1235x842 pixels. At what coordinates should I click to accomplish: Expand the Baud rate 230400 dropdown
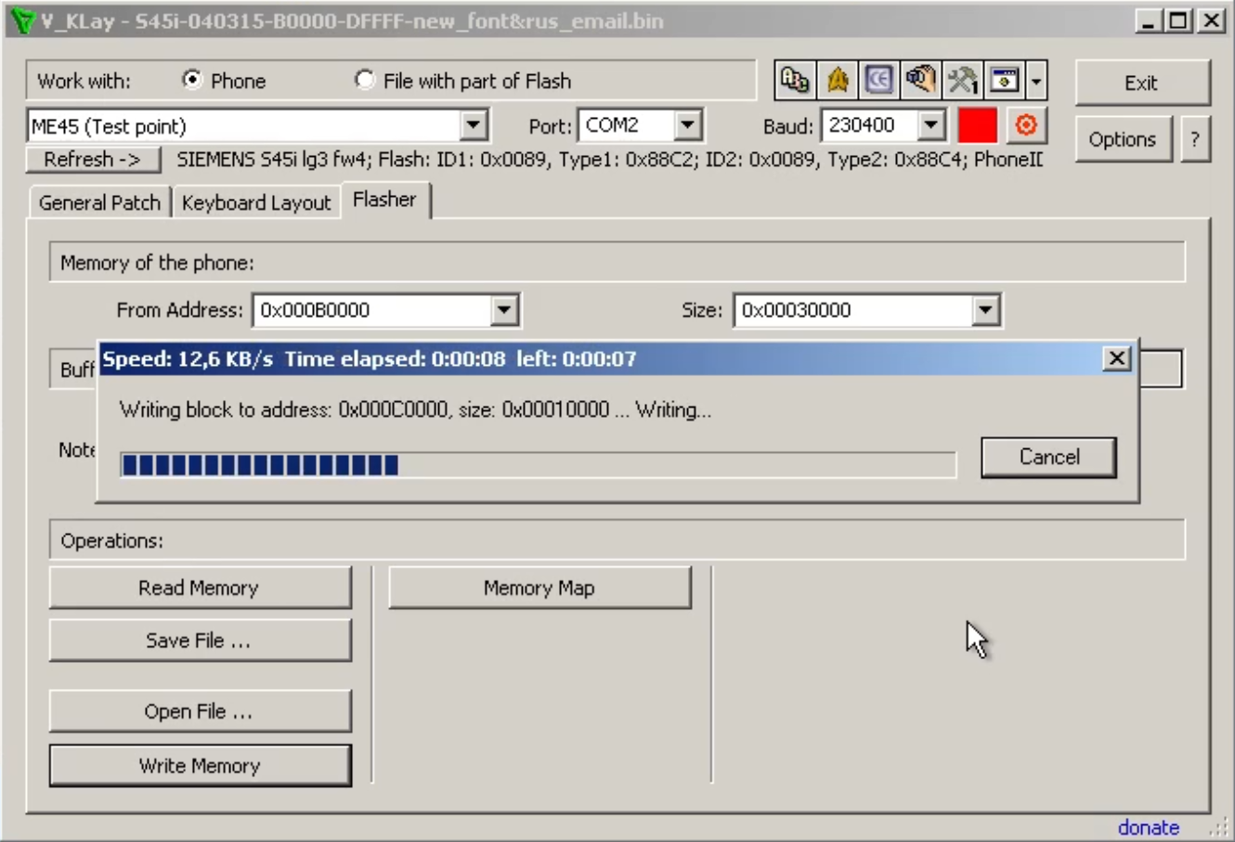(930, 125)
